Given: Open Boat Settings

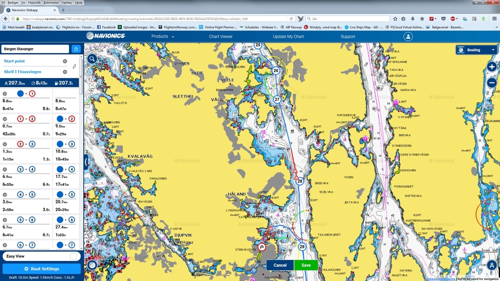Looking at the screenshot, I should click(41, 268).
